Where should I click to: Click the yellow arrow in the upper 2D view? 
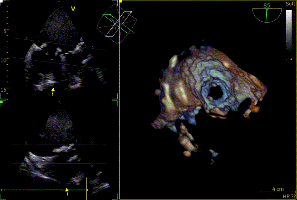53,92
